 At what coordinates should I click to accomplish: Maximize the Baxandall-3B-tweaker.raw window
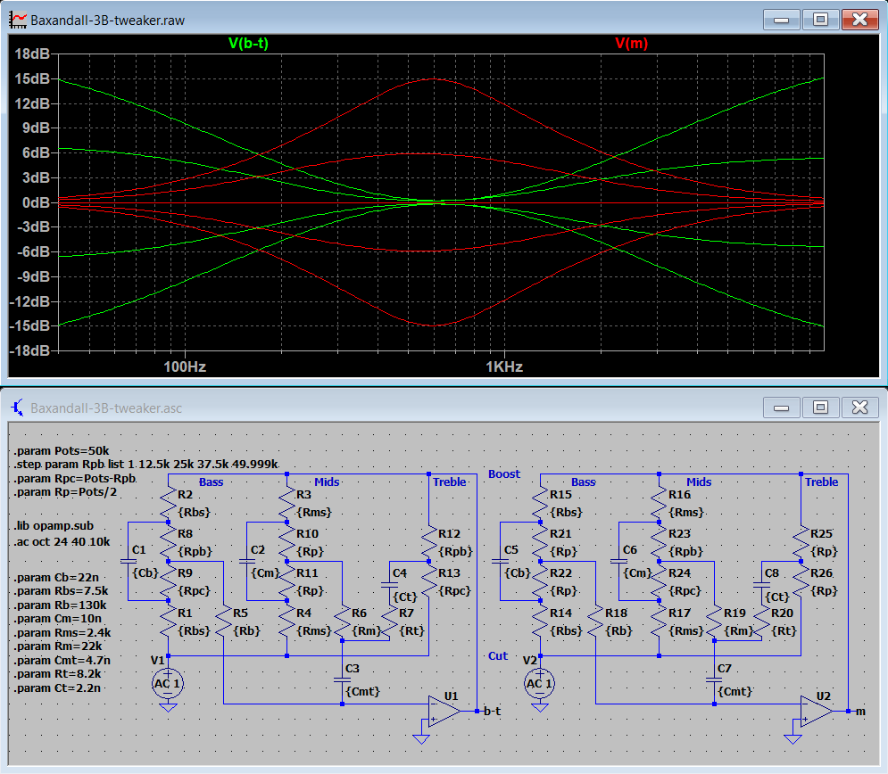click(x=820, y=20)
